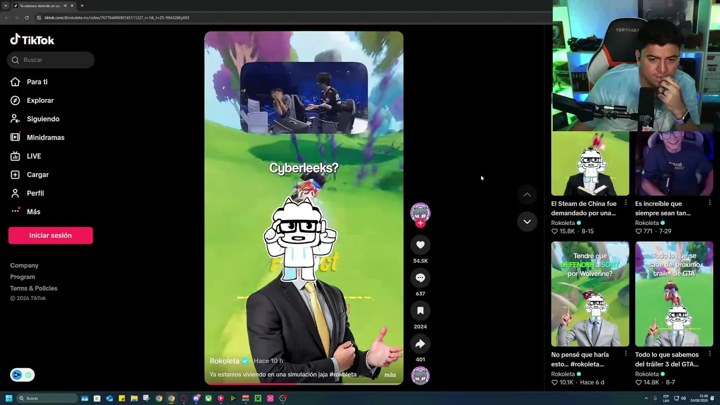The width and height of the screenshot is (720, 405).
Task: Open the comments on the video
Action: click(420, 278)
